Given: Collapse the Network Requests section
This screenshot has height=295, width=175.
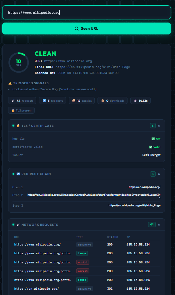Looking at the screenshot, I should [159, 225].
